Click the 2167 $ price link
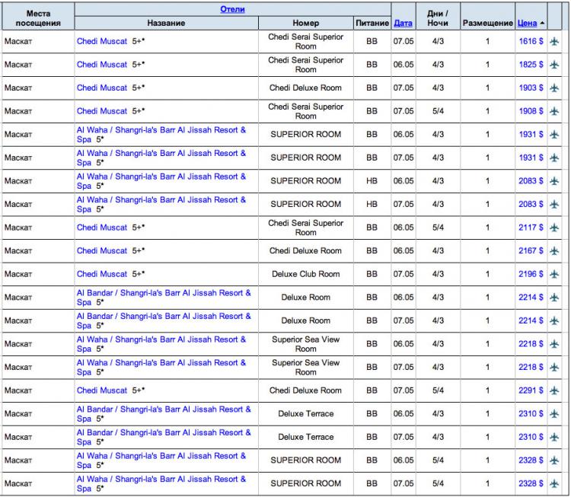The height and width of the screenshot is (497, 571). coord(531,251)
